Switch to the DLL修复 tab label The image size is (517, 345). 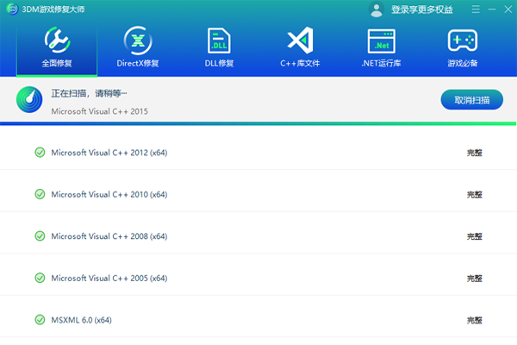click(219, 64)
